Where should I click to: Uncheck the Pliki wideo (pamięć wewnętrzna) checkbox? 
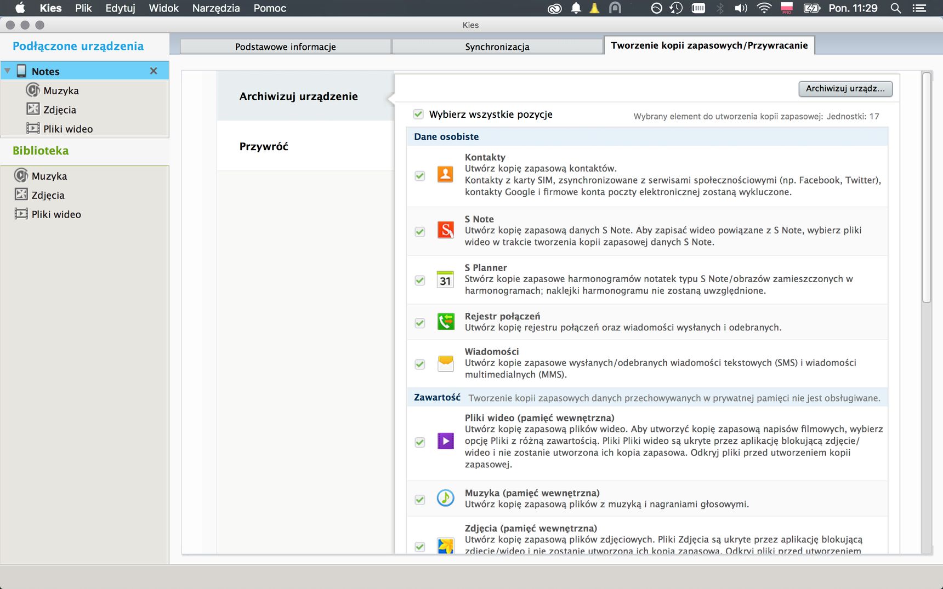click(420, 442)
